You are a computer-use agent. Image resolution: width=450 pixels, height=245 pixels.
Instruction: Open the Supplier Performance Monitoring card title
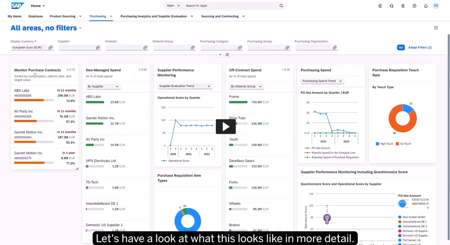(x=175, y=73)
